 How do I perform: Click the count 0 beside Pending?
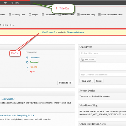(28, 67)
